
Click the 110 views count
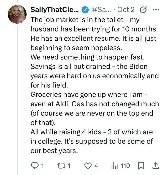pos(125,166)
